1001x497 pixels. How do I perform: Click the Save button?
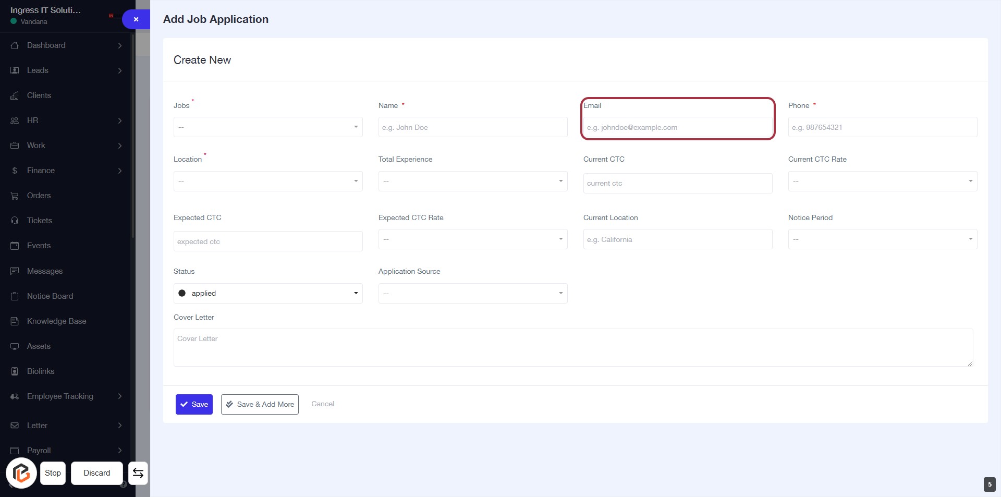point(194,404)
